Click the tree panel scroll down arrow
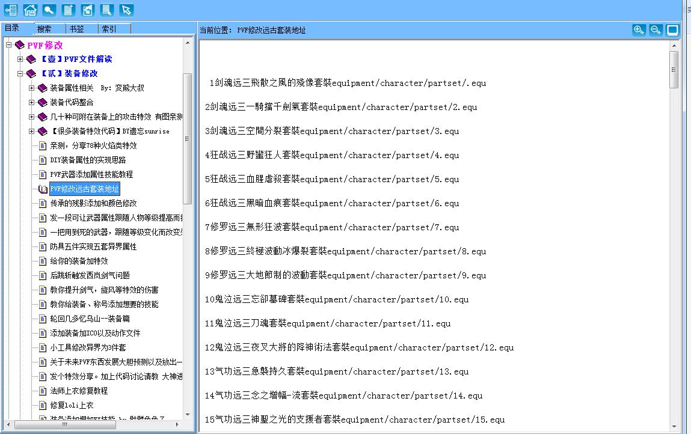This screenshot has width=691, height=434. coord(188,415)
